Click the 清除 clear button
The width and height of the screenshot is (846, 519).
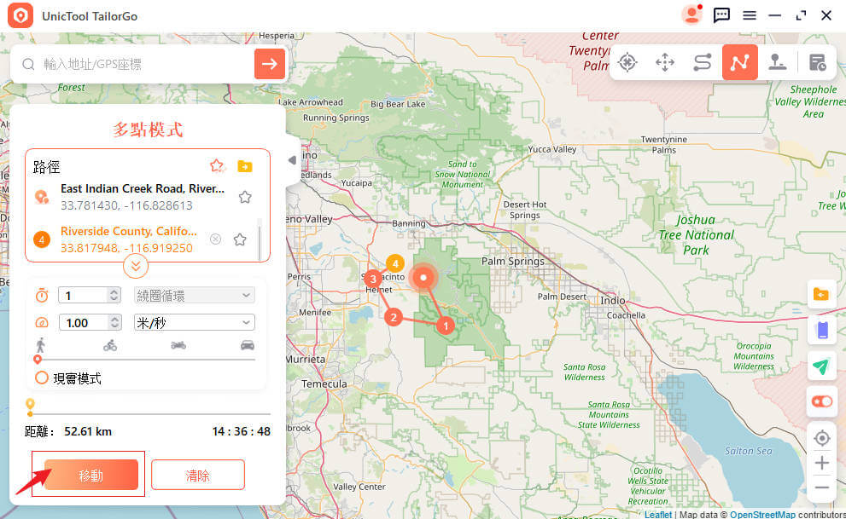click(197, 475)
